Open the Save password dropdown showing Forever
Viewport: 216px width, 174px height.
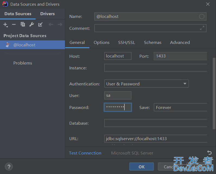180,107
